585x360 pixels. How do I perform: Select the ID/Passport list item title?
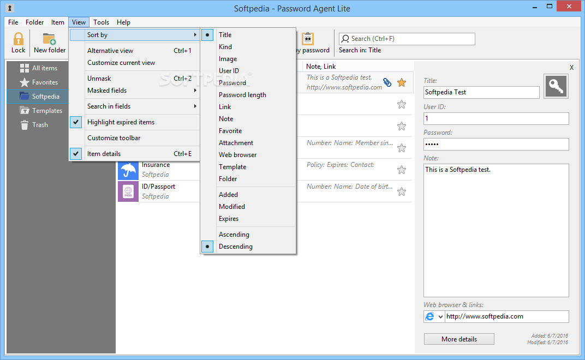pyautogui.click(x=158, y=187)
